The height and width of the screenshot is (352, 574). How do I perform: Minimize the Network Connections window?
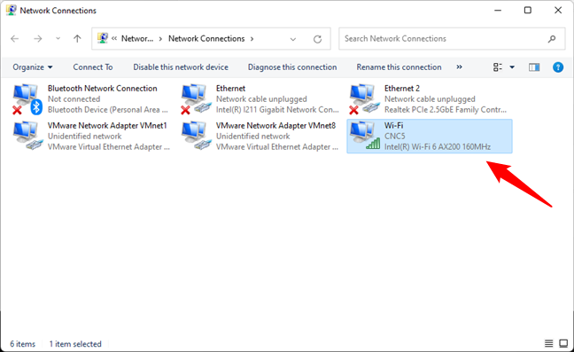498,11
